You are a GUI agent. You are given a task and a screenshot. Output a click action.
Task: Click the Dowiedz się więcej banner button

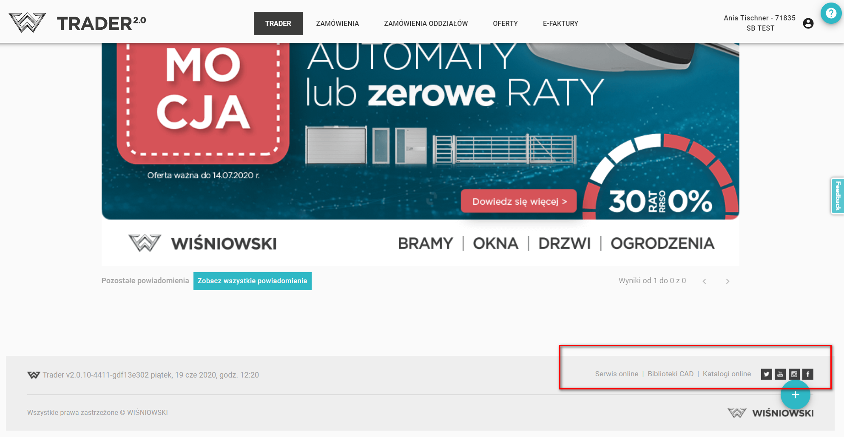(x=519, y=201)
